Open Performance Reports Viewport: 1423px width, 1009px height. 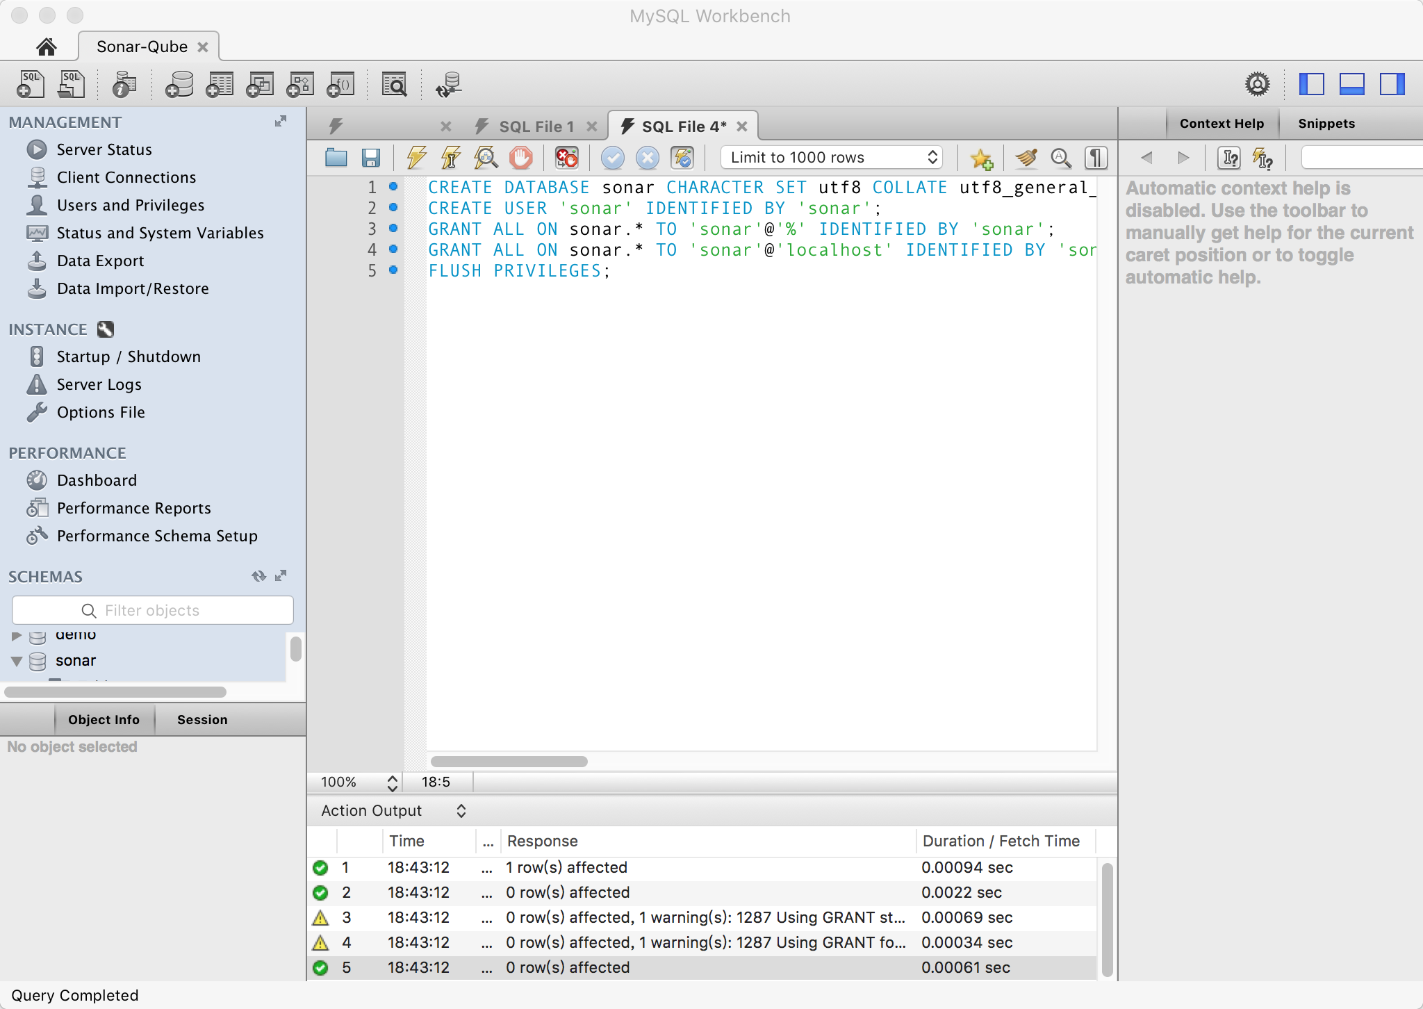point(133,509)
